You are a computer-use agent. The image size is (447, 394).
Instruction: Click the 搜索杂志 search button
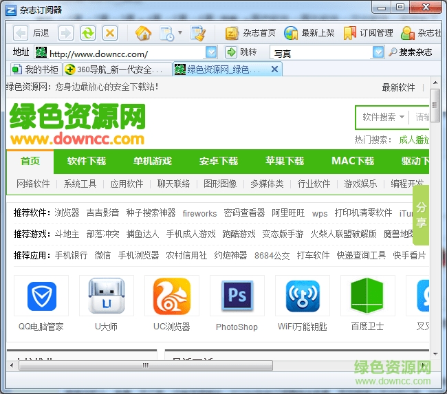point(411,53)
